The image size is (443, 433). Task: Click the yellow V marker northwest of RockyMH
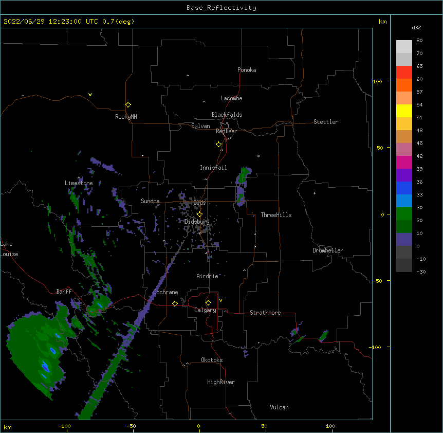pos(90,95)
